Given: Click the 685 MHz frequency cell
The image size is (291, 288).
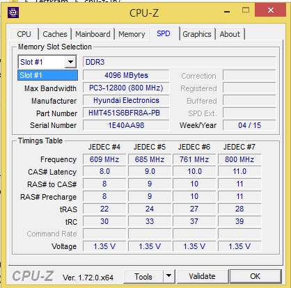Looking at the screenshot, I should pyautogui.click(x=150, y=159).
